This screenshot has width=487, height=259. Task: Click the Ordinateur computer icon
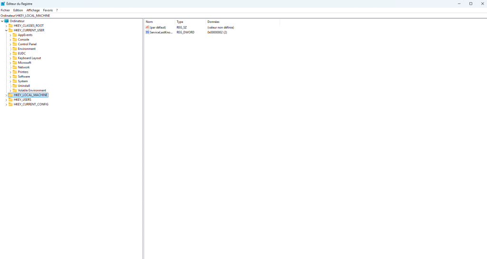coord(7,21)
